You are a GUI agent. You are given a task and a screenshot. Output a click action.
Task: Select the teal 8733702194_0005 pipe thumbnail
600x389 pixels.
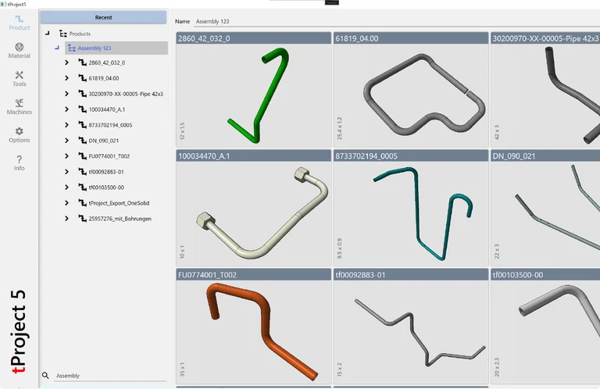(410, 211)
